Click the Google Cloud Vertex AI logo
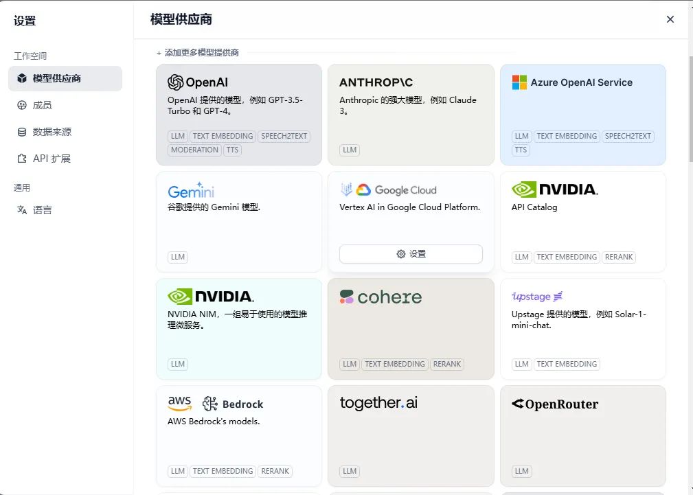The height and width of the screenshot is (495, 693). pyautogui.click(x=388, y=190)
